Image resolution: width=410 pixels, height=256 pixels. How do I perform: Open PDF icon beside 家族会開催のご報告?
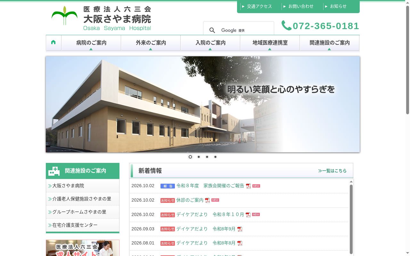click(248, 186)
